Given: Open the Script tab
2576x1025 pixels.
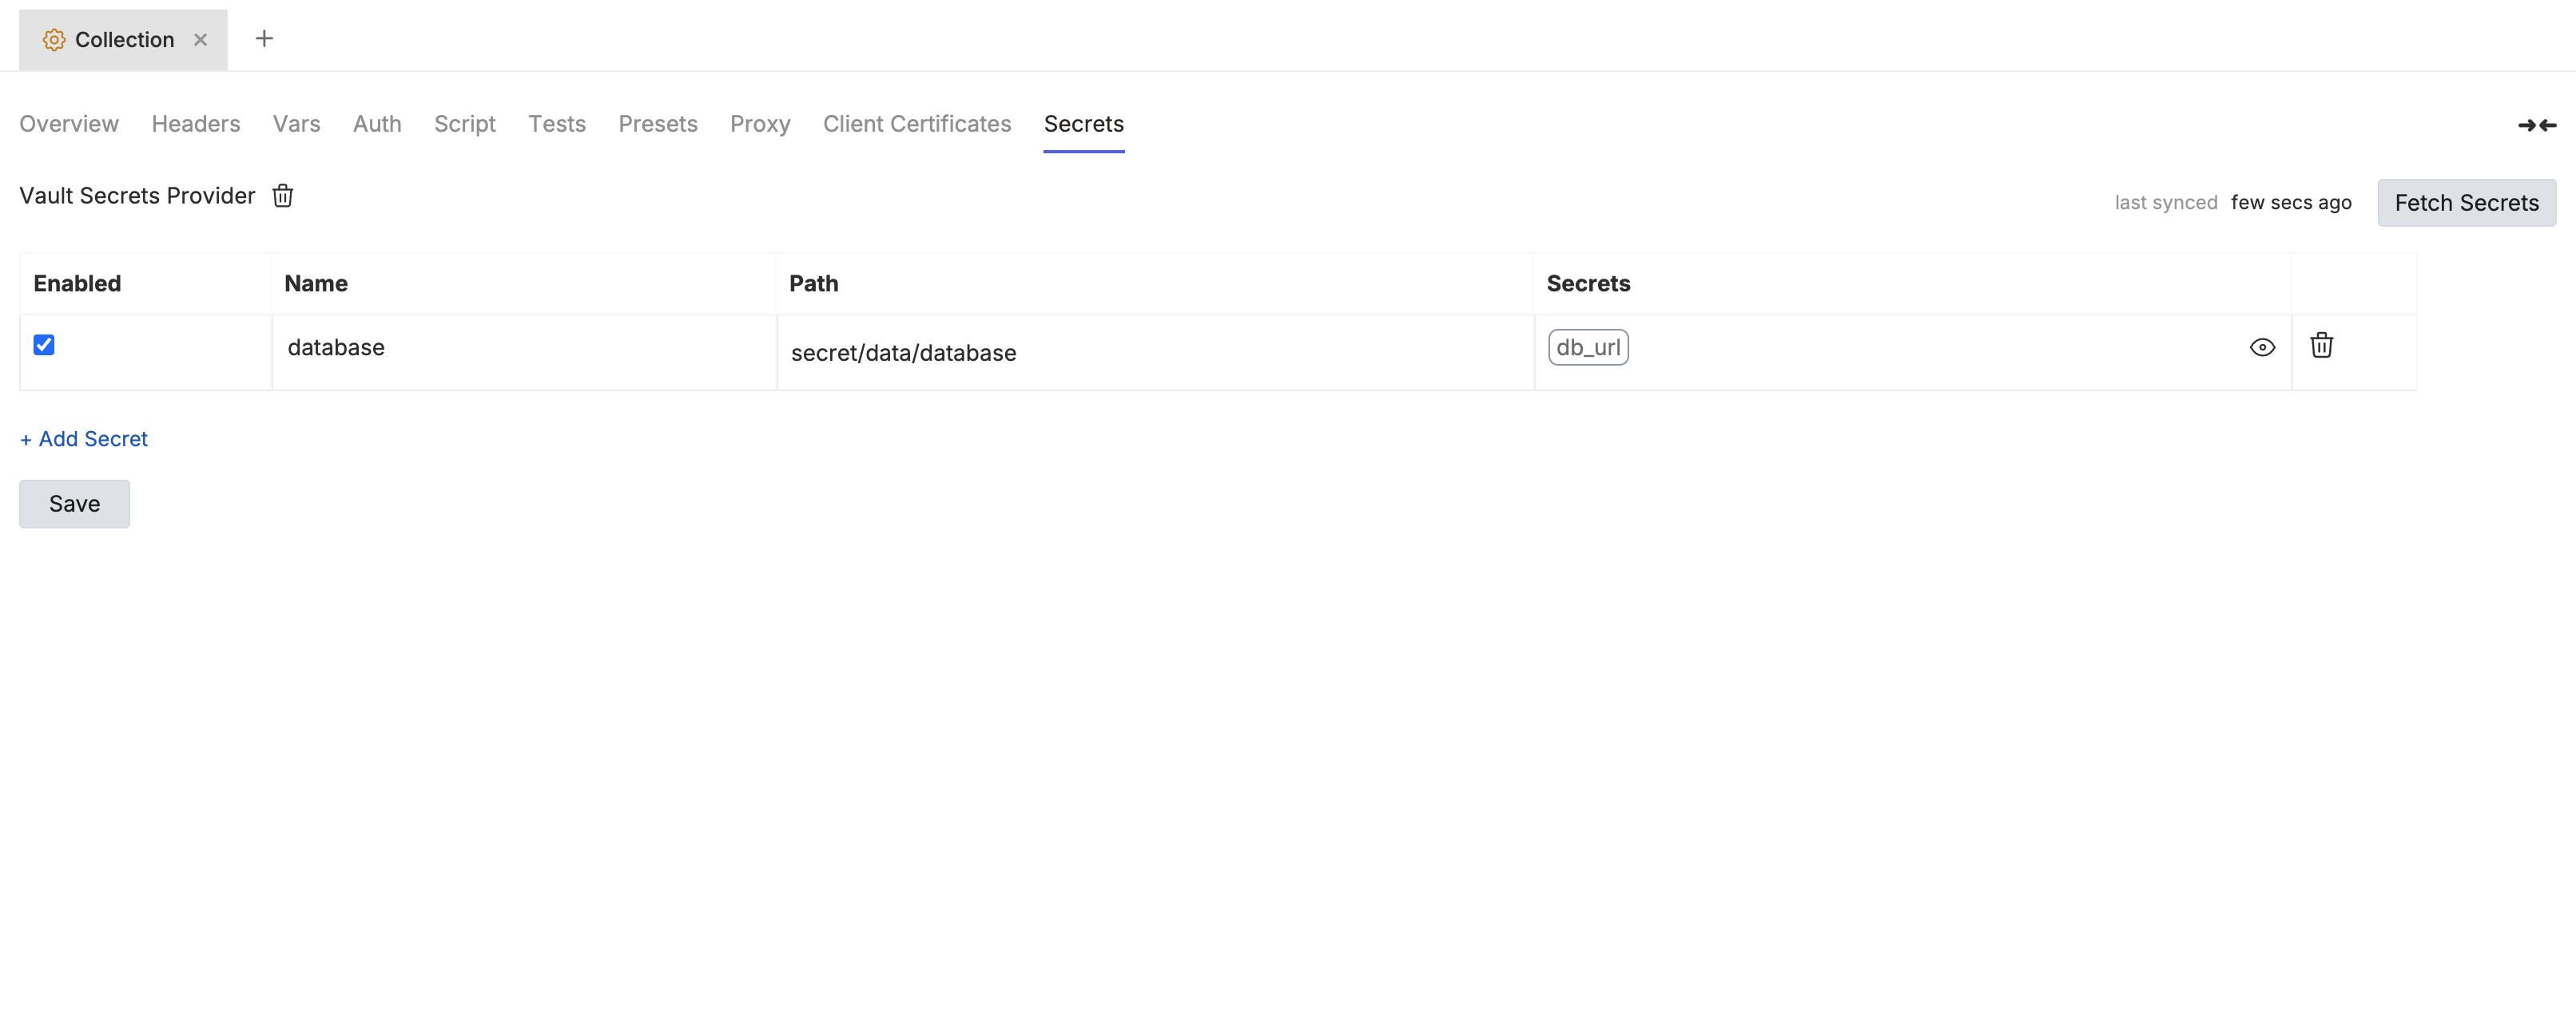Looking at the screenshot, I should (464, 123).
